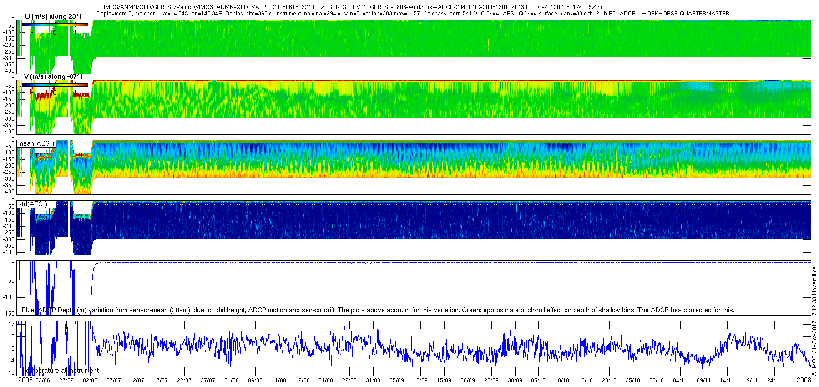819x387 pixels.
Task: Click the '11/08' date tick label
Action: tap(279, 381)
